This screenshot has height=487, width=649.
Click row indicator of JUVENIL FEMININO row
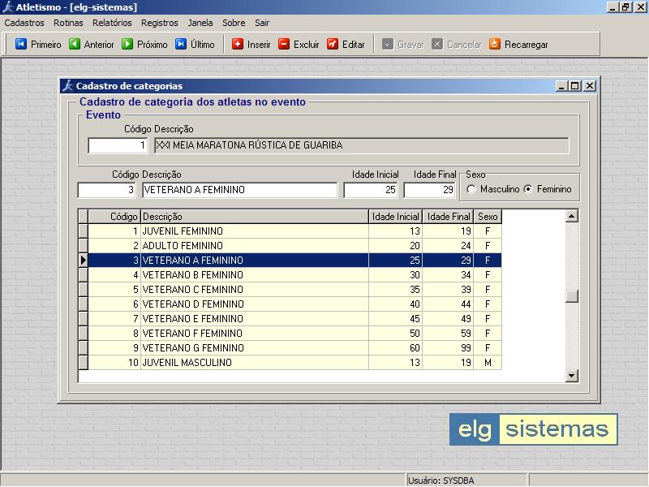coord(84,231)
